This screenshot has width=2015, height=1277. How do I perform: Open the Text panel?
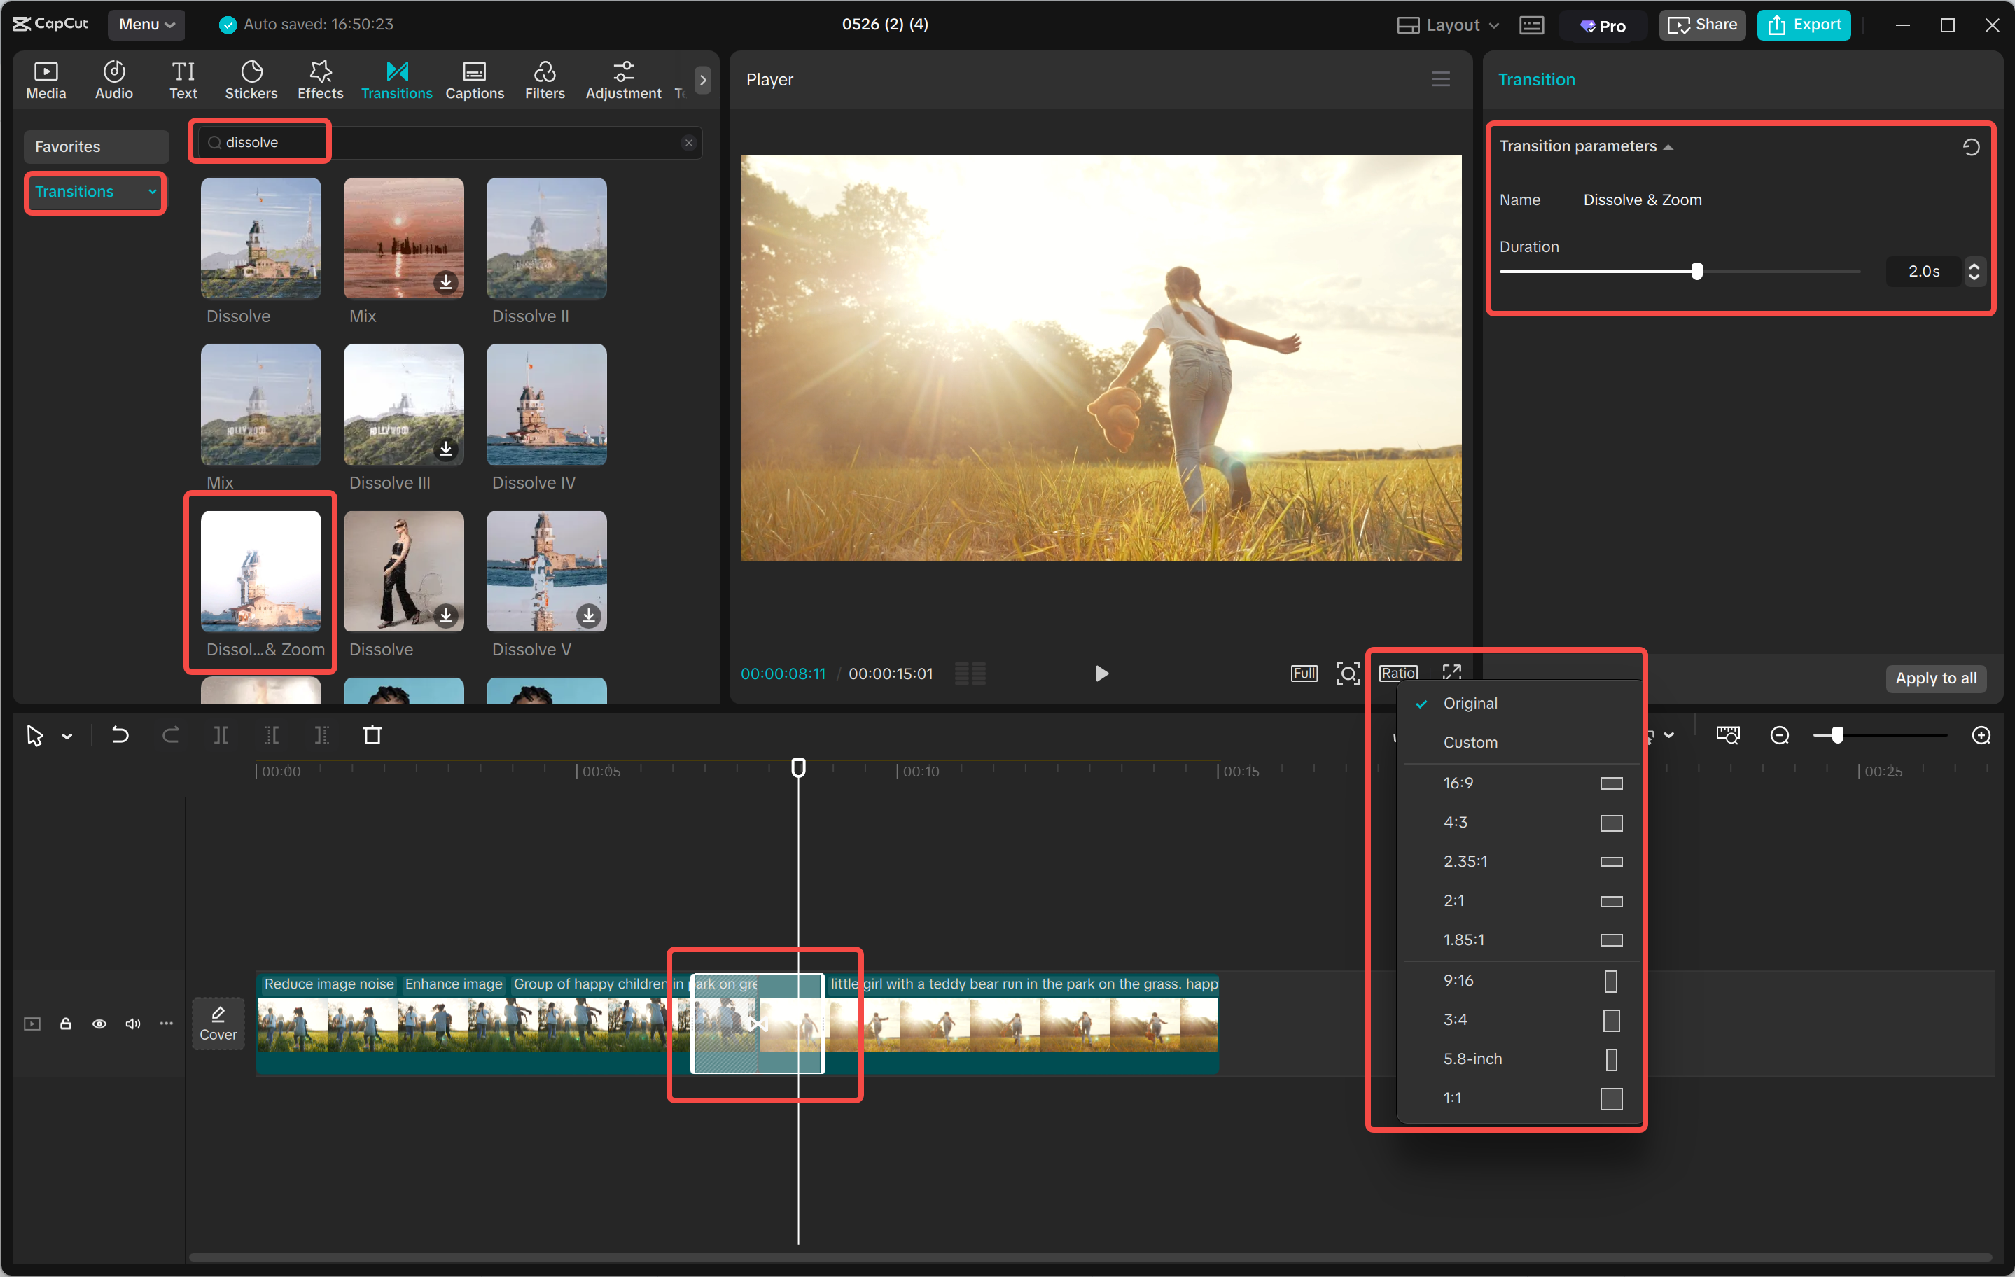(183, 78)
